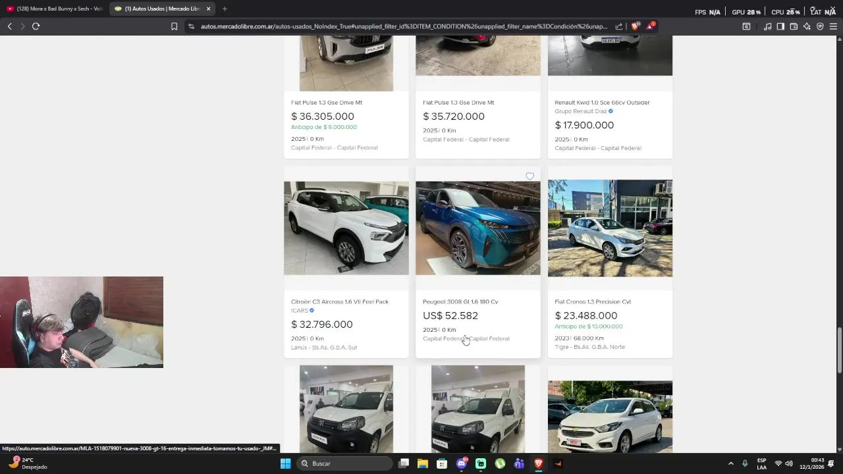Open the ESP LAA language indicator
Viewport: 843px width, 474px height.
pyautogui.click(x=761, y=463)
